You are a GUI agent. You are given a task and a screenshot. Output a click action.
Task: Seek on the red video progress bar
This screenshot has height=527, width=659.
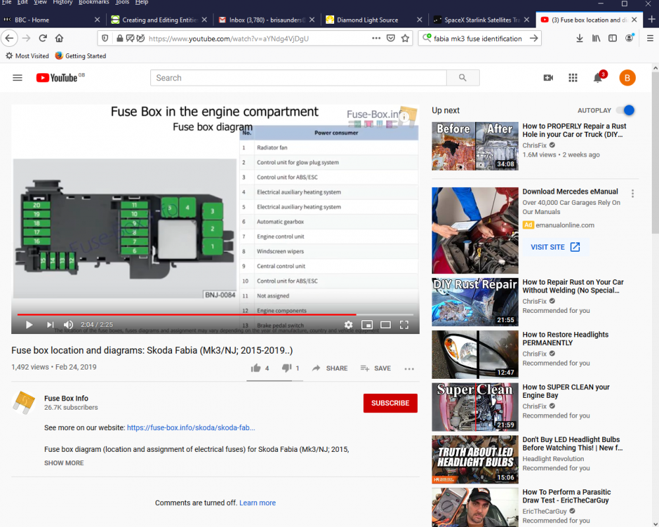[215, 314]
